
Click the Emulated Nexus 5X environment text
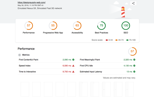[x=40, y=8]
